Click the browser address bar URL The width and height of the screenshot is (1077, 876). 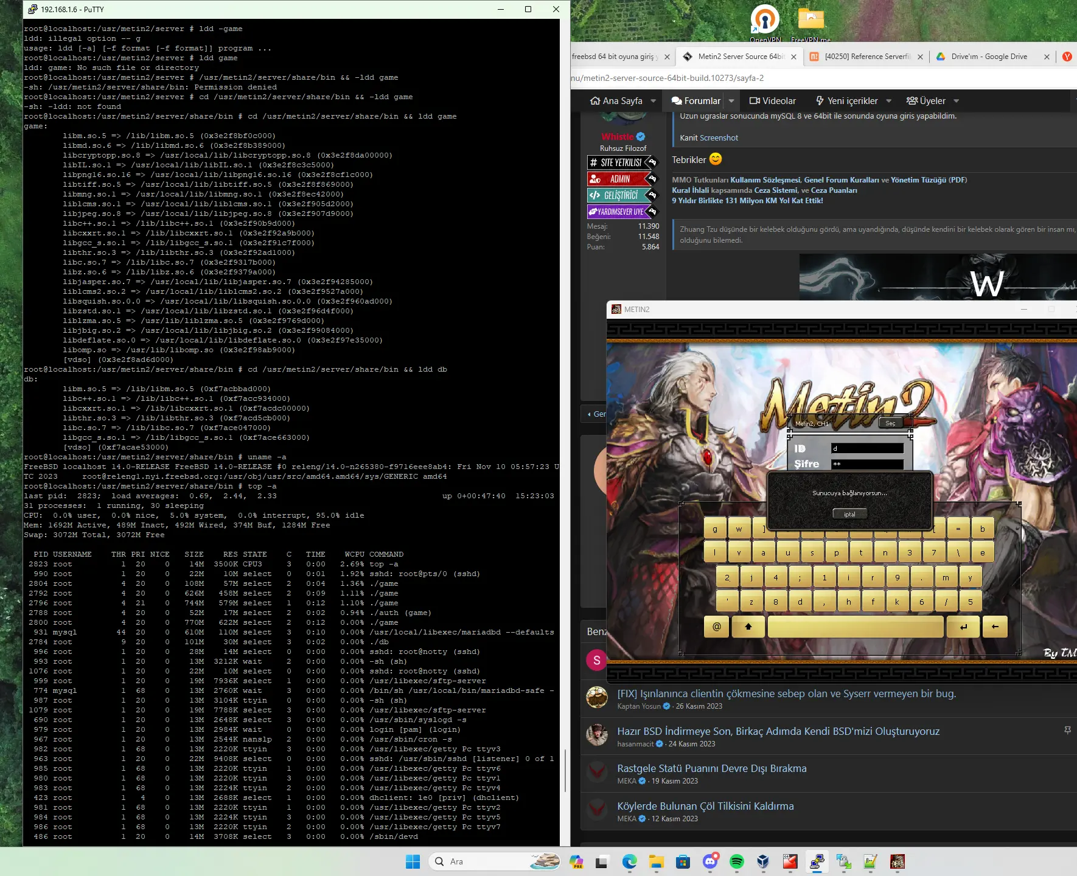pyautogui.click(x=667, y=78)
